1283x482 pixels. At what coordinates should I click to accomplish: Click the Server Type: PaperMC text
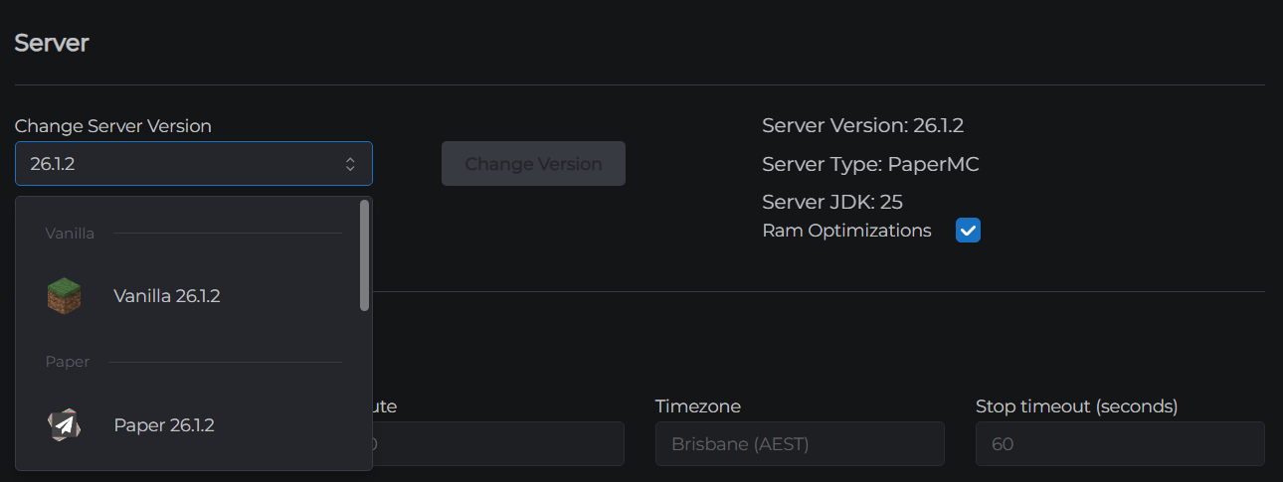coord(870,164)
